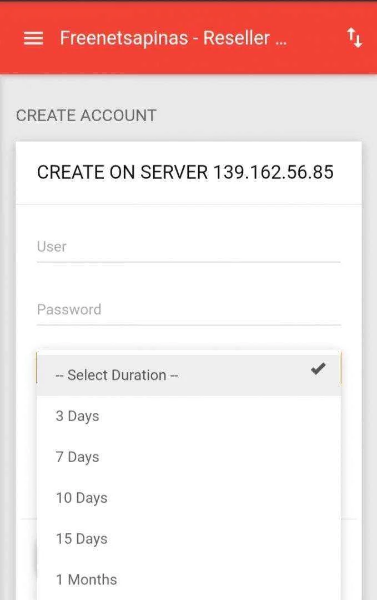Select 1 Months duration

(x=189, y=579)
